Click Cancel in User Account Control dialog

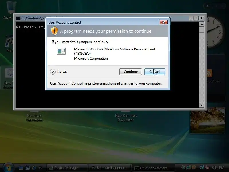click(x=155, y=71)
